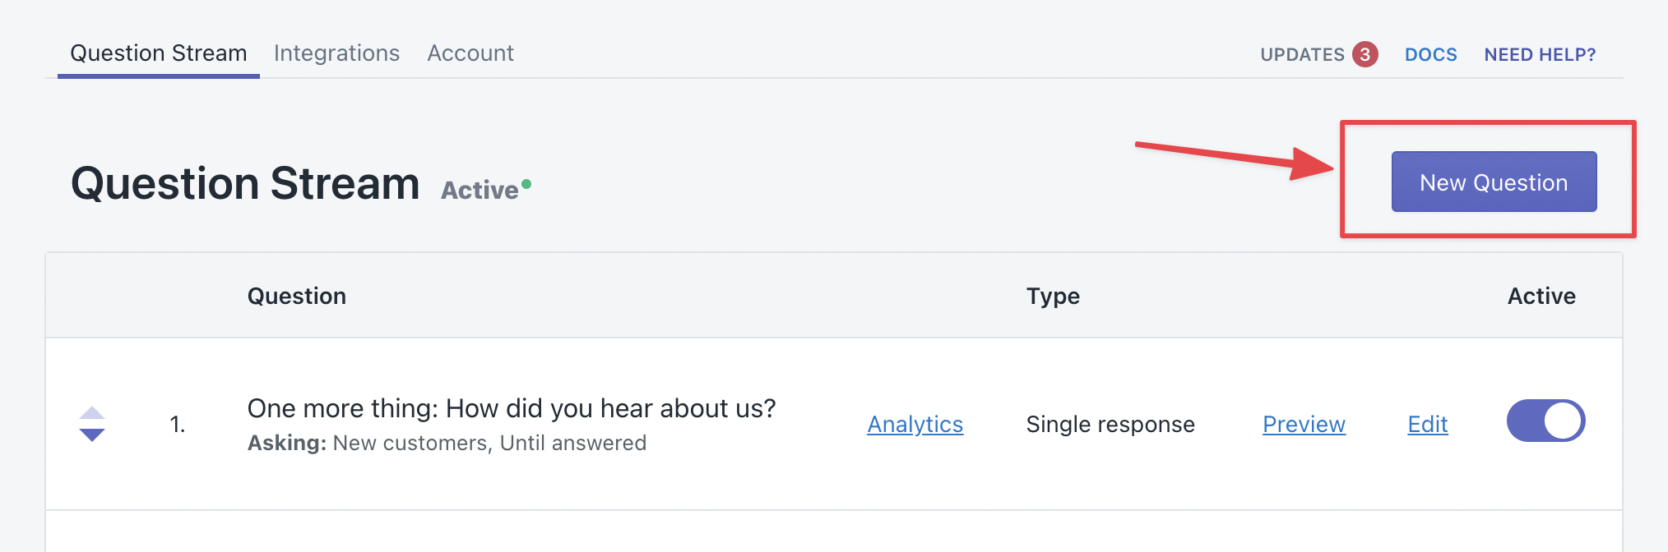Move question 1 down with the down arrow
The image size is (1668, 552).
tap(92, 435)
